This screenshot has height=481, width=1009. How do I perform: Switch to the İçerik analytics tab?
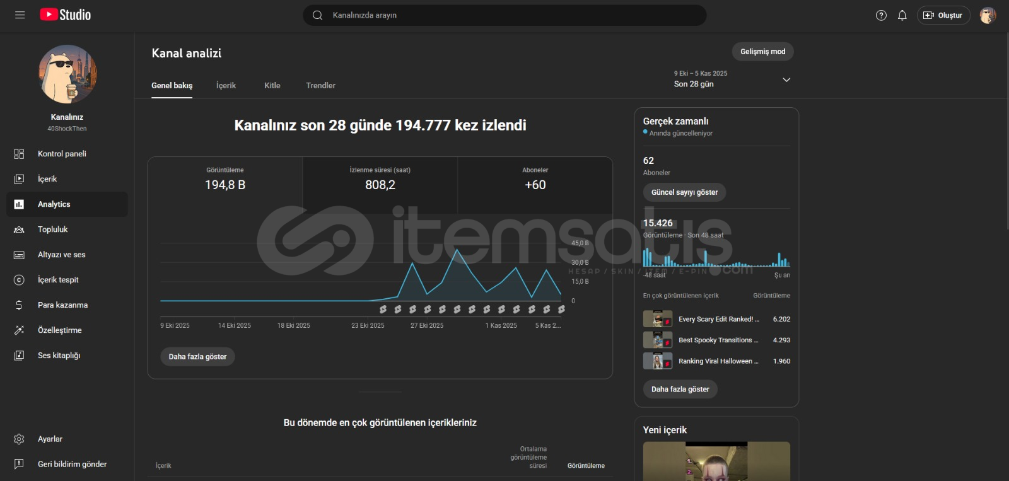[x=226, y=86]
